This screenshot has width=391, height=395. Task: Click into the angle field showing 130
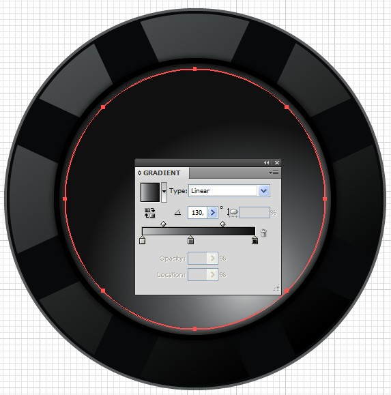197,213
